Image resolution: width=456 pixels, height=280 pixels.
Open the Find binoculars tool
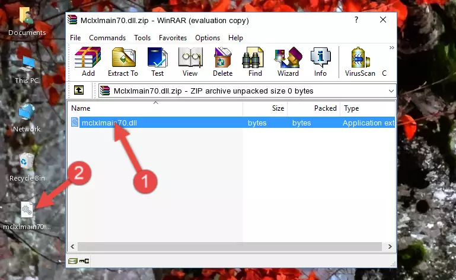(255, 62)
